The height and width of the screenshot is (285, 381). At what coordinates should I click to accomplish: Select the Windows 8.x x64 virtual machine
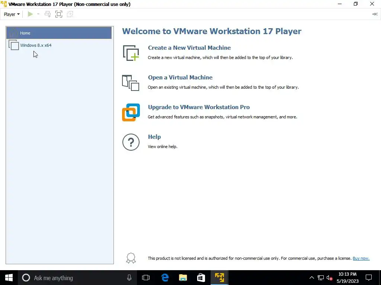tap(59, 45)
